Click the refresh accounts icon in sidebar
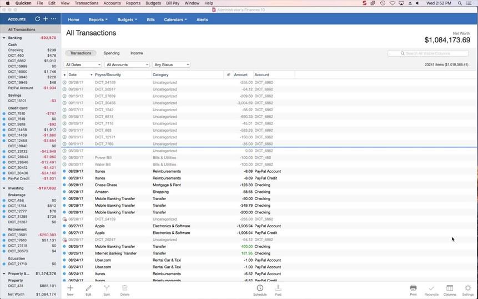This screenshot has width=478, height=299. click(x=37, y=19)
